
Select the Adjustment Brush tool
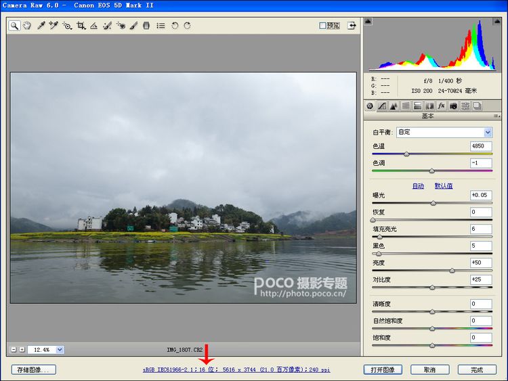pos(133,26)
